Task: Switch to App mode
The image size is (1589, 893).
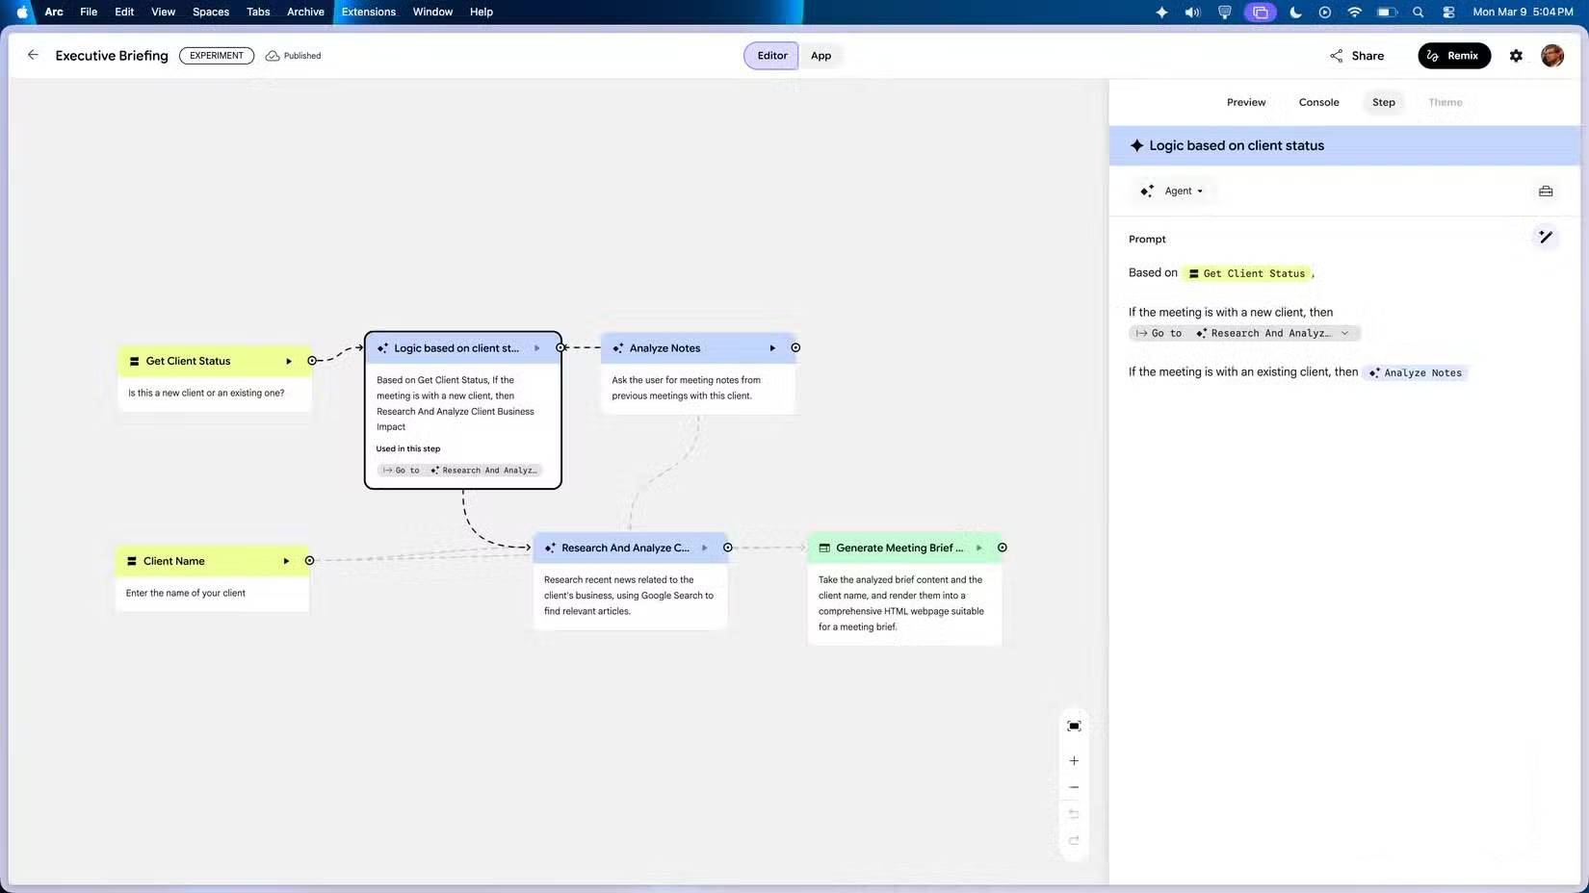Action: [x=821, y=56]
